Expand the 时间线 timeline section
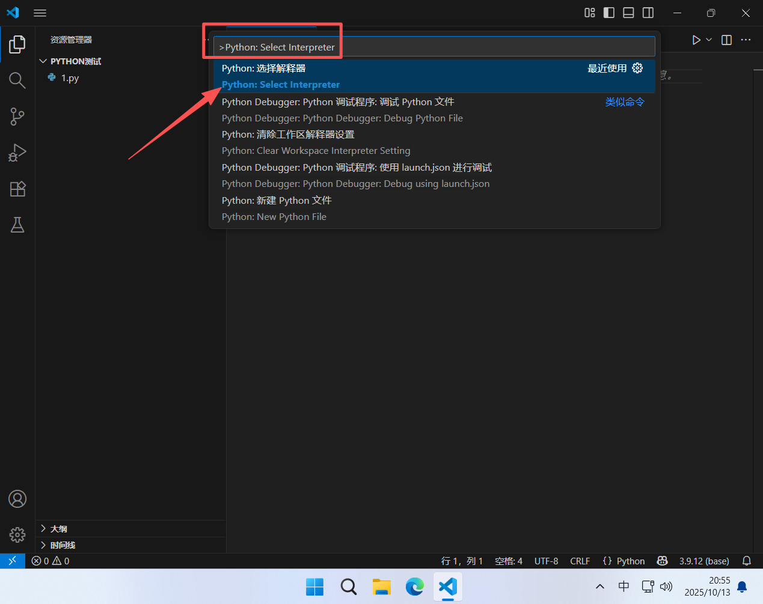 click(130, 545)
